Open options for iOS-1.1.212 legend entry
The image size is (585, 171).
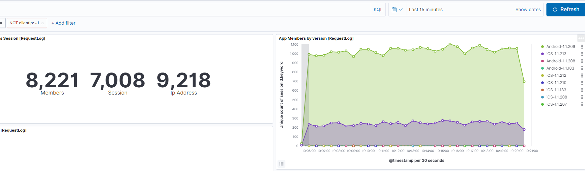tap(582, 75)
